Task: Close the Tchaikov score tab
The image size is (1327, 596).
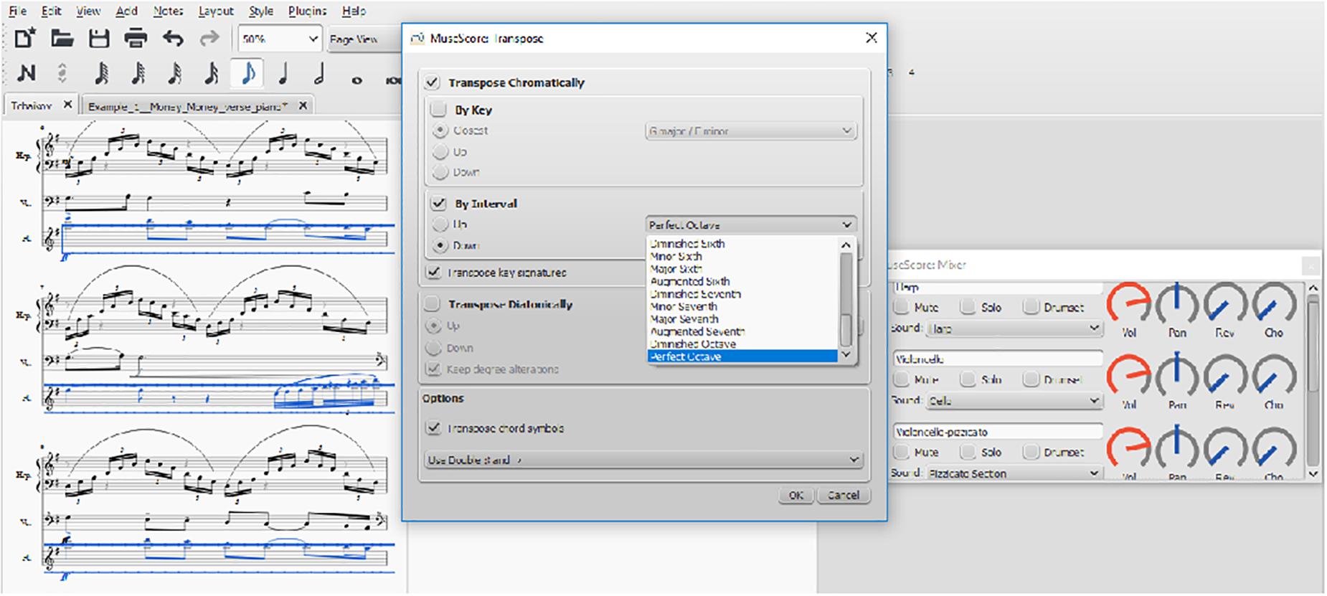Action: [x=67, y=105]
